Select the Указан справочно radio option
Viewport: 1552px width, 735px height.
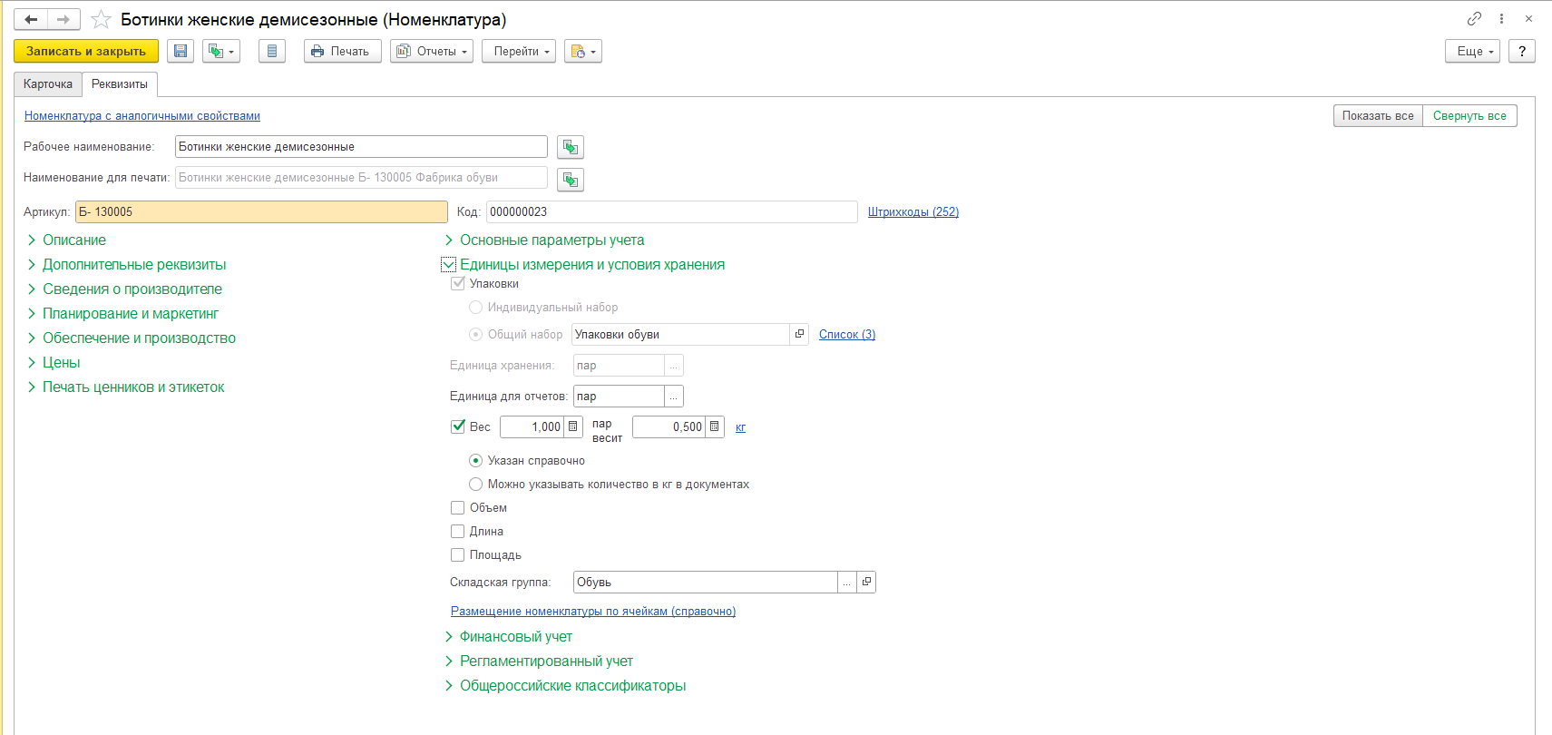pos(475,461)
